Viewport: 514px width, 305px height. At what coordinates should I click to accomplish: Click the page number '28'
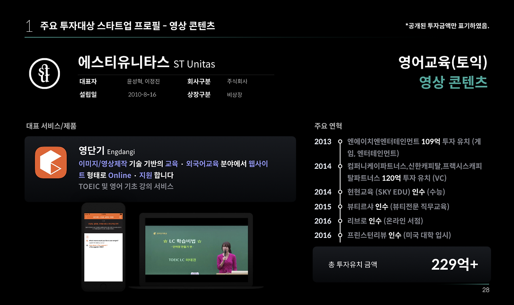click(486, 291)
